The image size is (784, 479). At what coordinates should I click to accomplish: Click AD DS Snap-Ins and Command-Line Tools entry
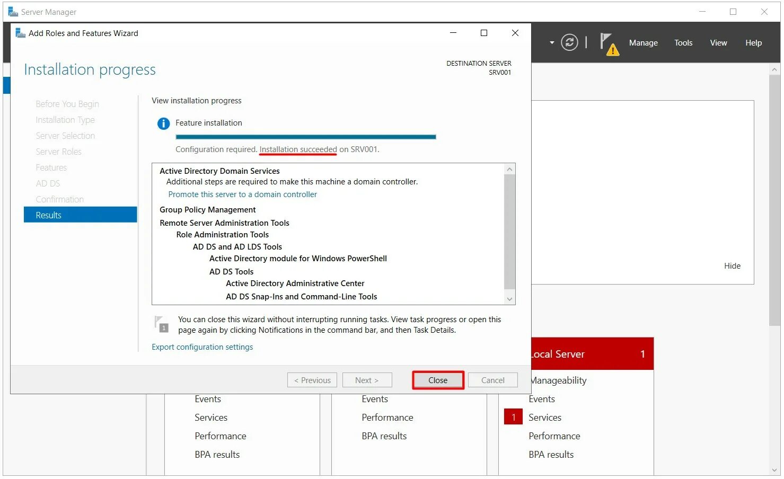(302, 297)
